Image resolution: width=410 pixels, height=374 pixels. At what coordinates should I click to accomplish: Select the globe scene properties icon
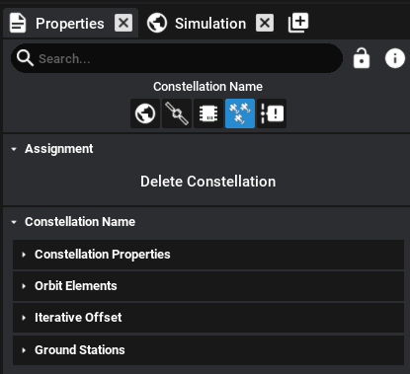click(x=145, y=113)
